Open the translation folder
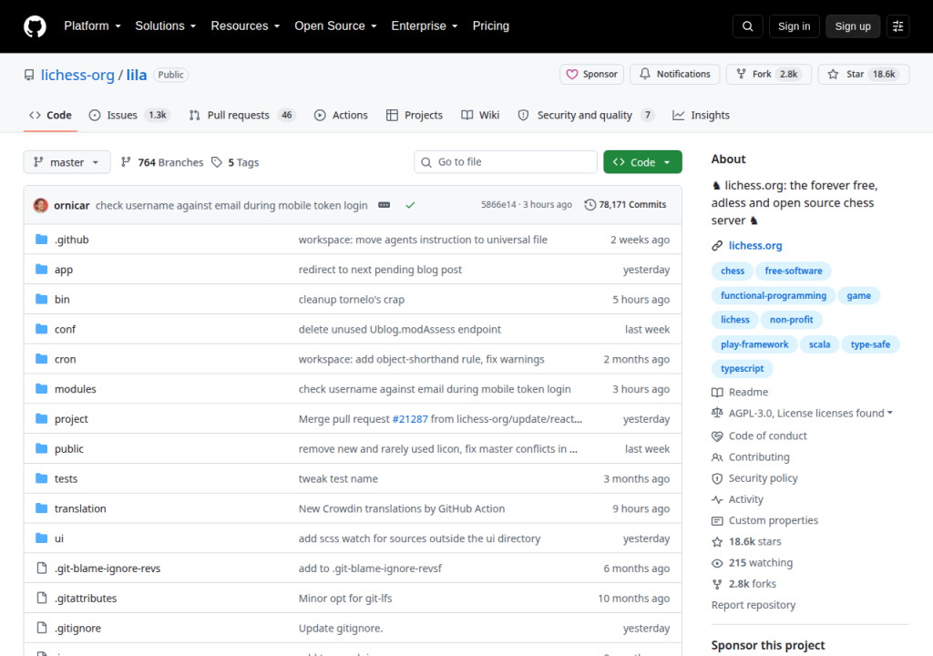The width and height of the screenshot is (933, 656). click(80, 508)
